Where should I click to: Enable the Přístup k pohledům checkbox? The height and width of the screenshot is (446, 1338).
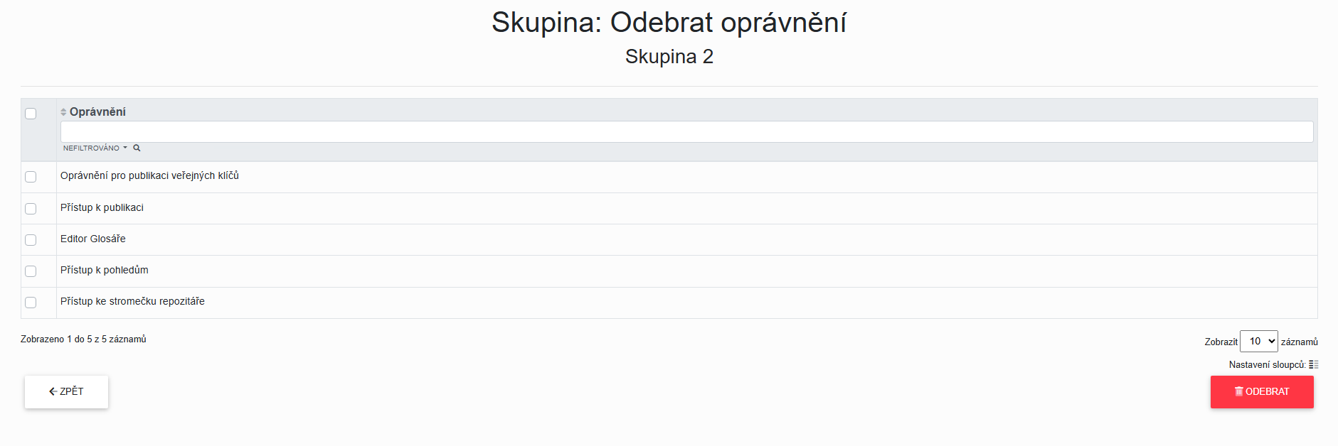[31, 271]
